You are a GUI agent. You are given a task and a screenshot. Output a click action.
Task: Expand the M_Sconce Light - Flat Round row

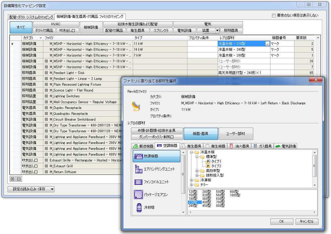tap(46, 90)
